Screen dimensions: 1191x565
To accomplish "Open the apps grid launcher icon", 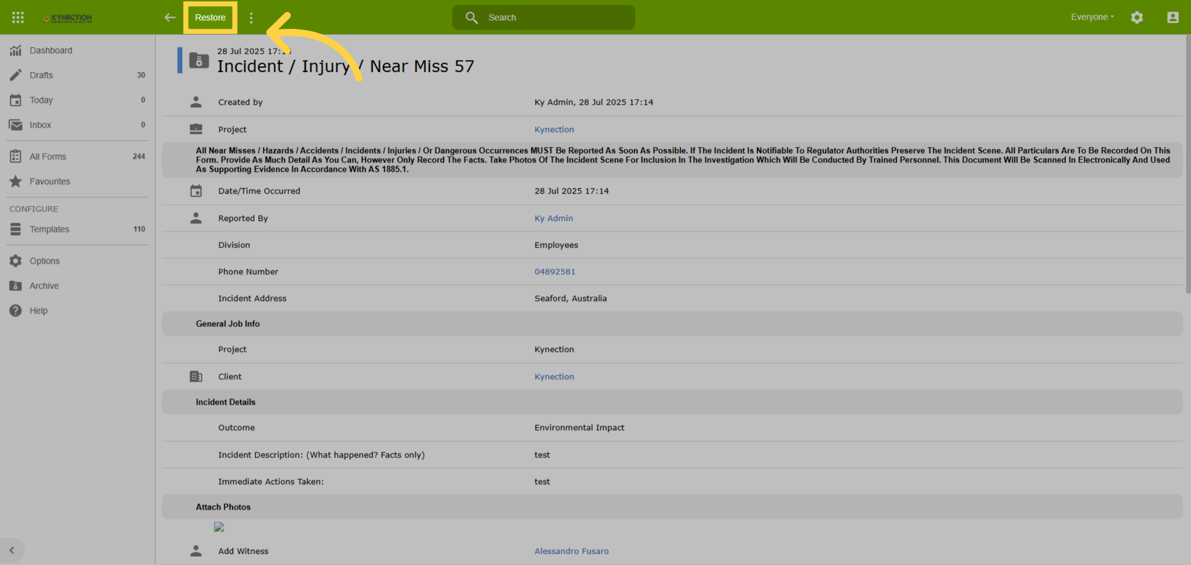I will click(x=18, y=17).
